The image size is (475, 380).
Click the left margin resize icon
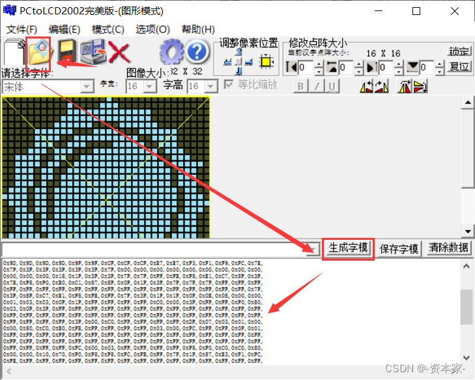(x=291, y=67)
